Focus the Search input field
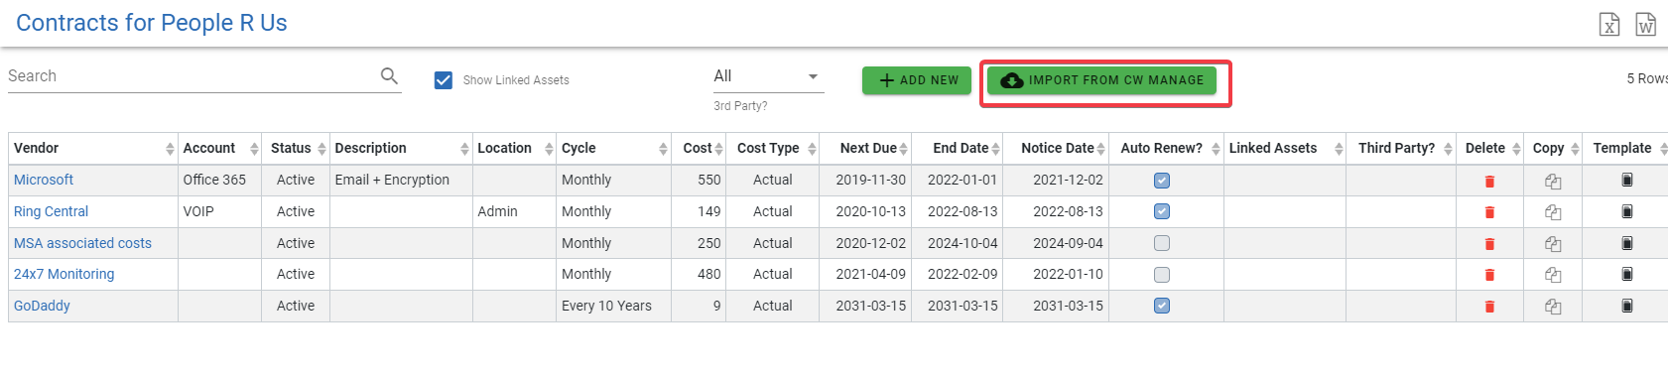The image size is (1668, 377). point(189,76)
